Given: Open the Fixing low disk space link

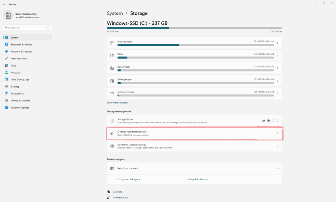Looking at the screenshot, I should (x=129, y=179).
